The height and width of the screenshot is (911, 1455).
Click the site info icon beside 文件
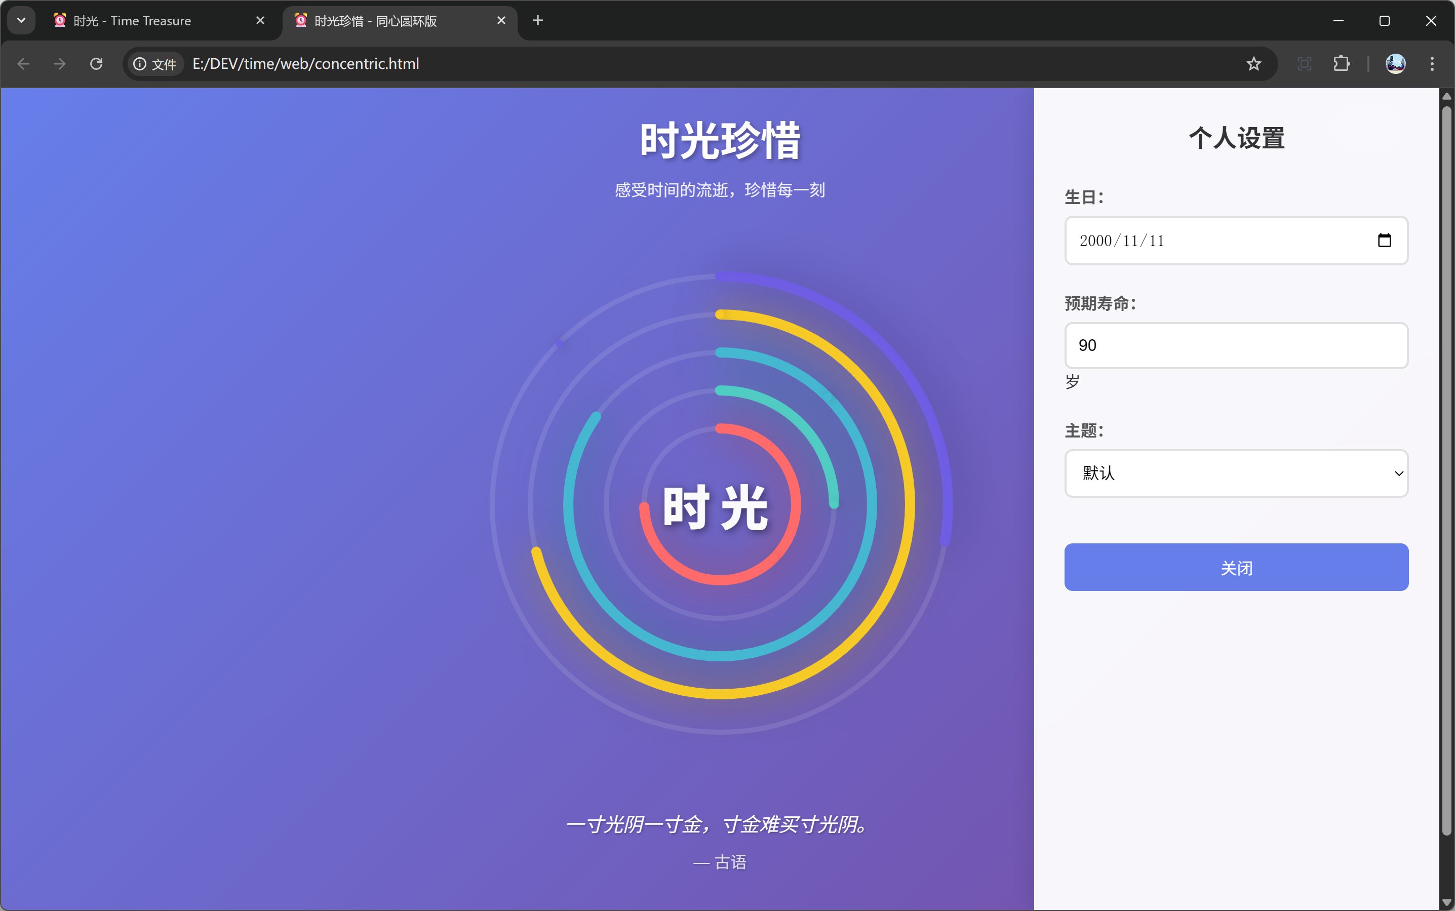(x=140, y=64)
